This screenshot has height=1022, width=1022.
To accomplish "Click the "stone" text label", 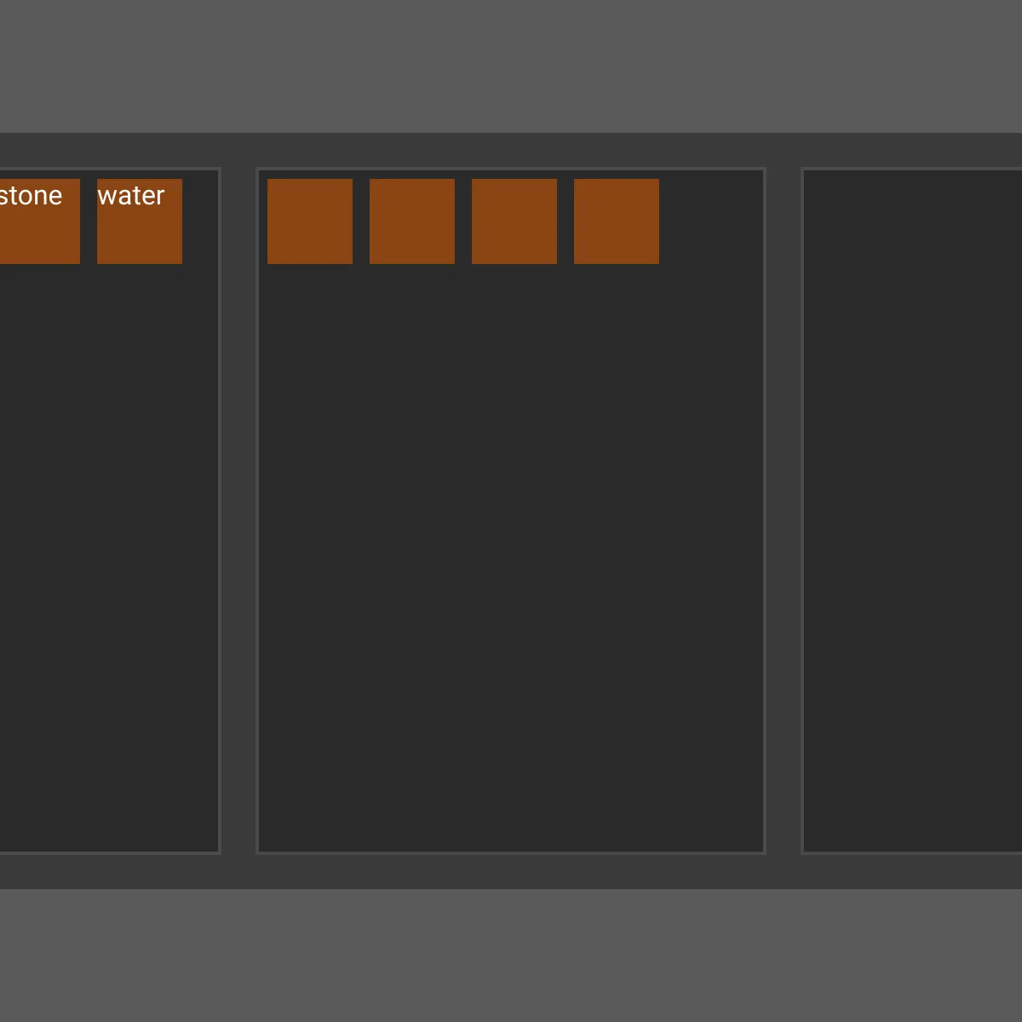I will tap(31, 196).
